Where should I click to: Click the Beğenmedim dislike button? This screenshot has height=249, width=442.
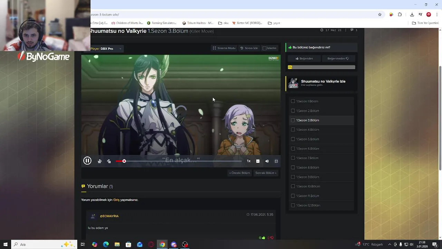coord(338,58)
